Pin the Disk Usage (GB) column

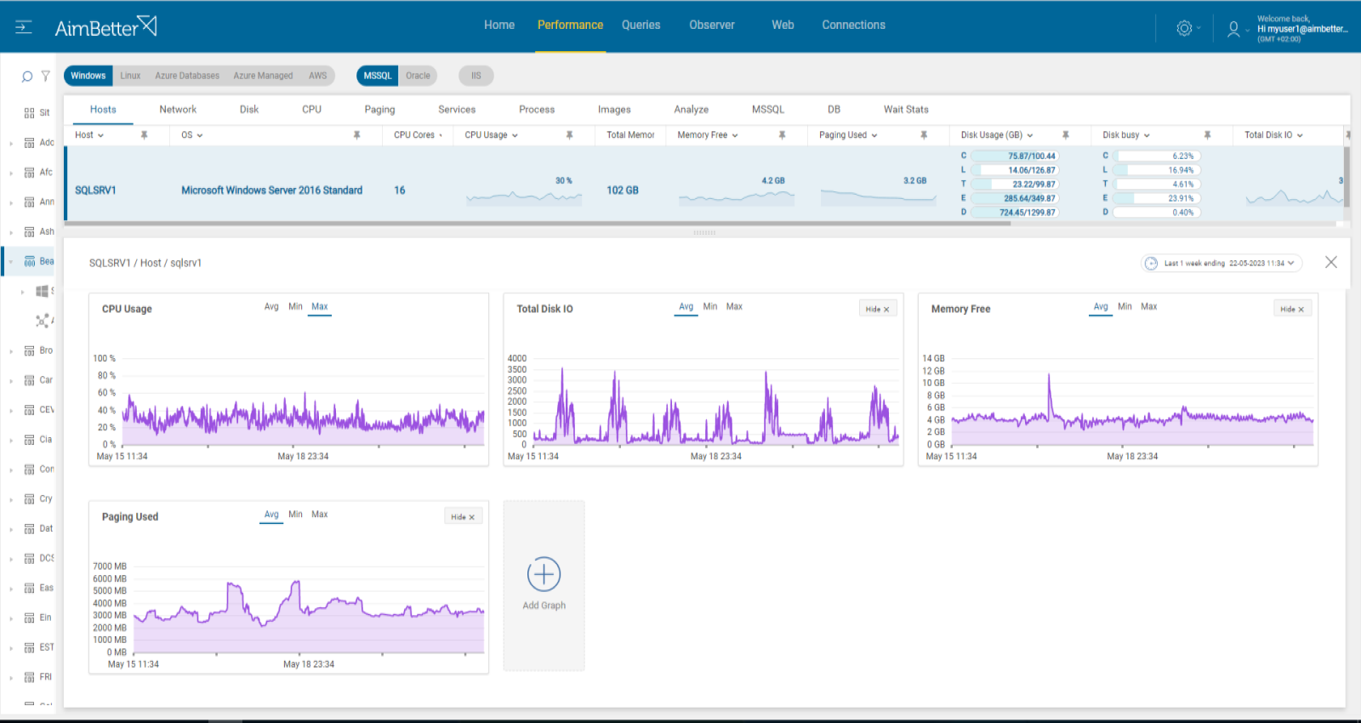pos(1066,135)
